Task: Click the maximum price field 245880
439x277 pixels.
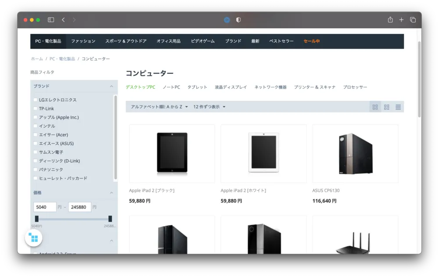Action: (x=80, y=207)
